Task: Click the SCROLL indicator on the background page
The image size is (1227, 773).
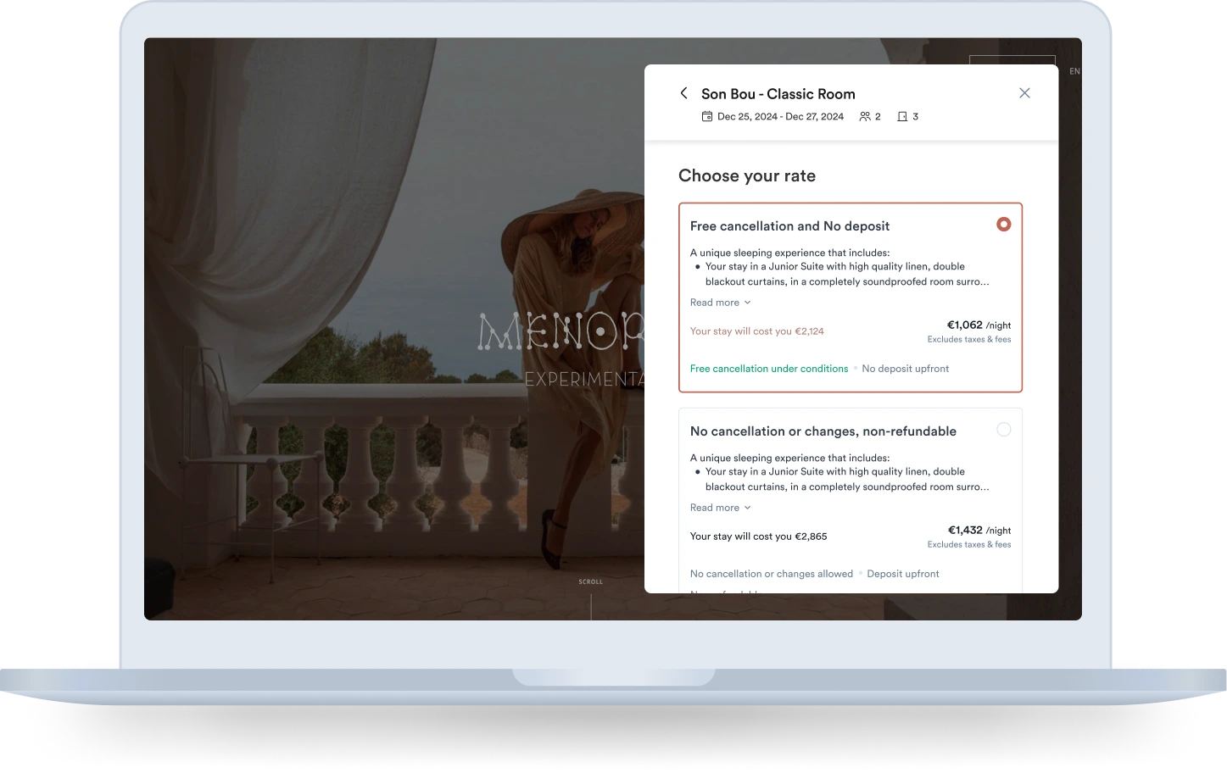Action: click(590, 581)
